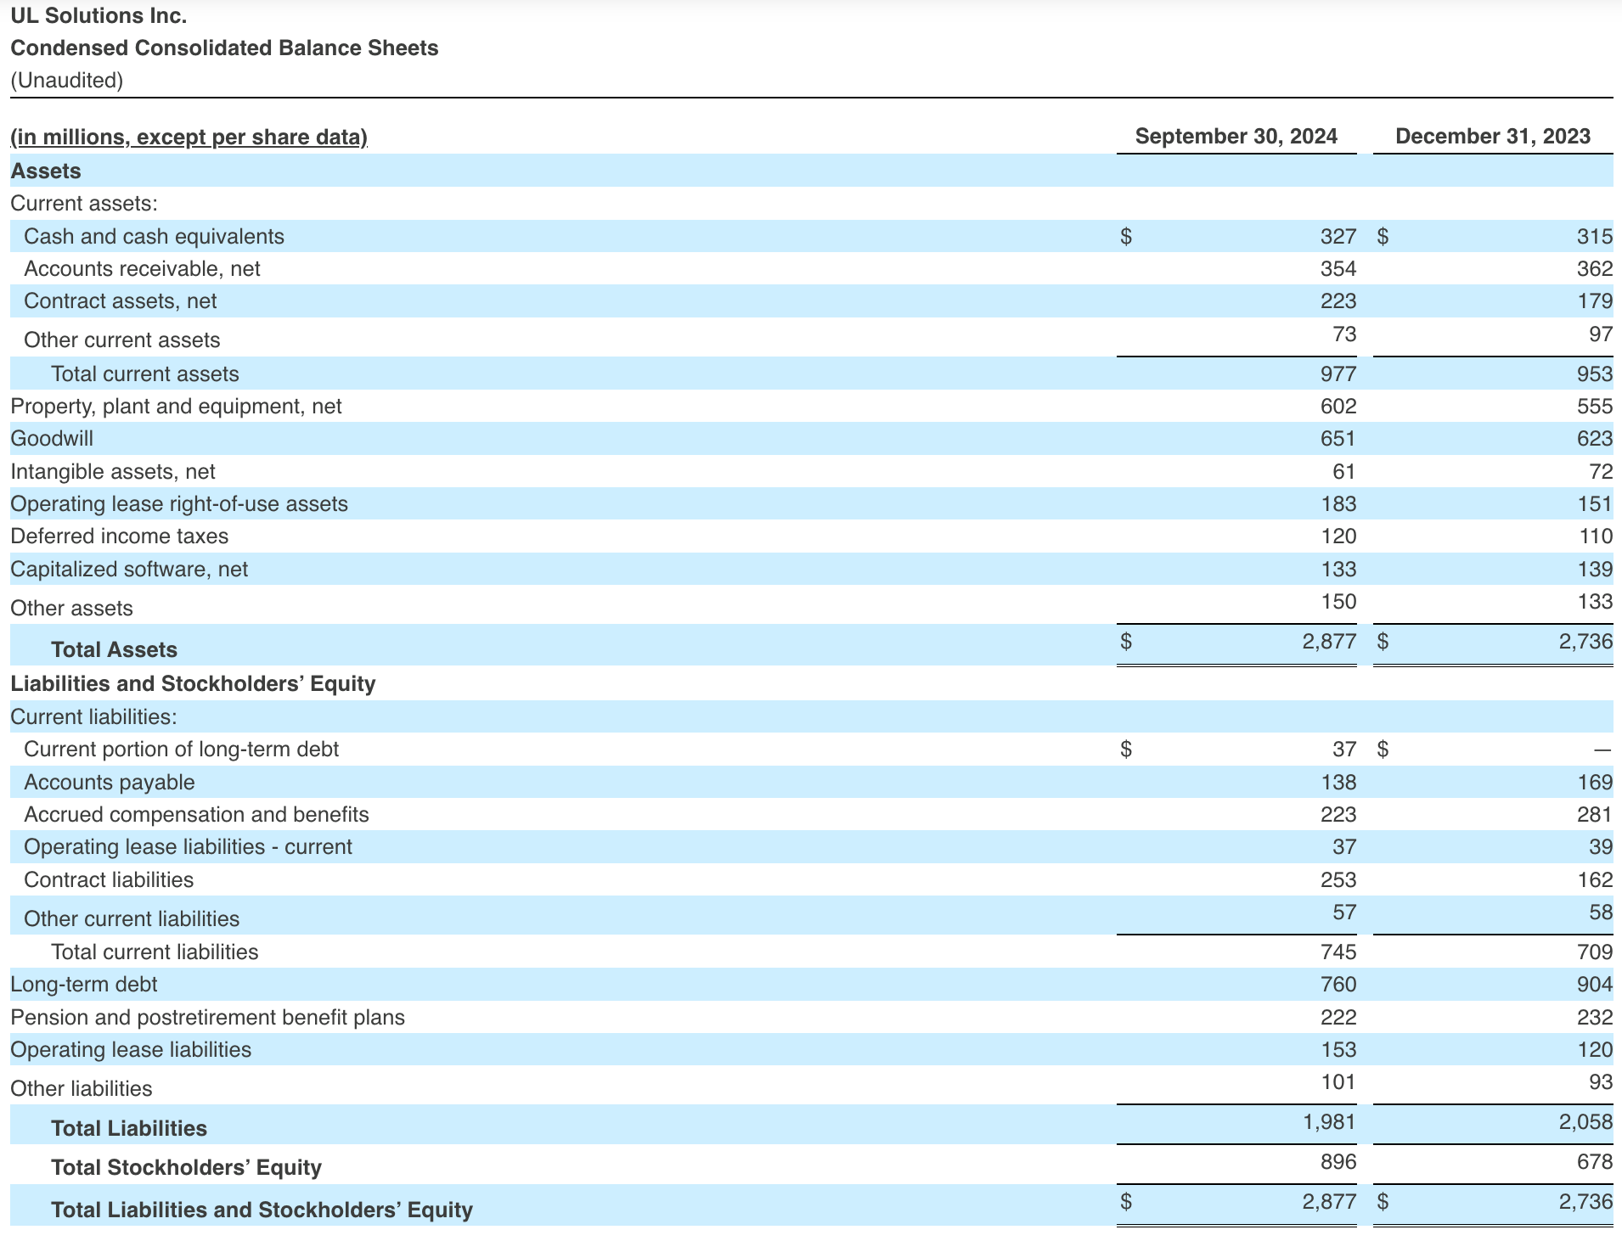Select accounts payable value 169
Viewport: 1622px width, 1241px height.
click(x=1594, y=782)
